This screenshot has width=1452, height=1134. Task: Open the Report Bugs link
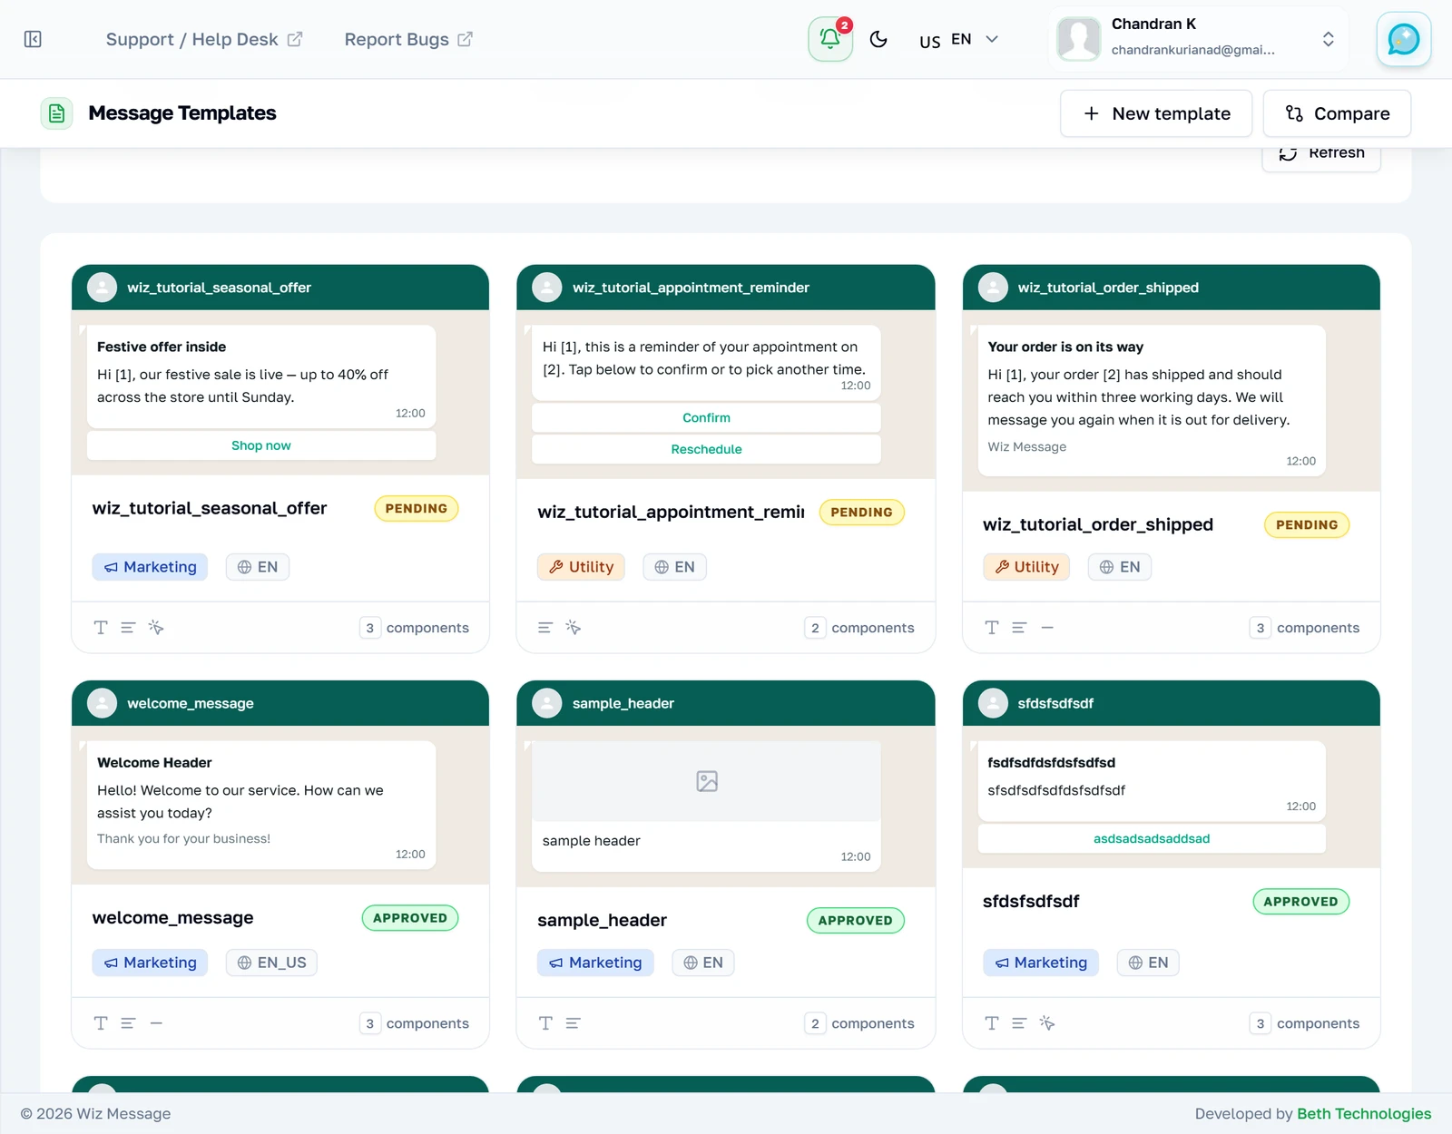(x=408, y=39)
